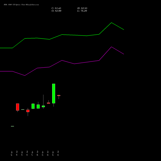The height and width of the screenshot is (161, 161).
Task: Click the 17 Apr date axis label
Action: tap(32, 153)
